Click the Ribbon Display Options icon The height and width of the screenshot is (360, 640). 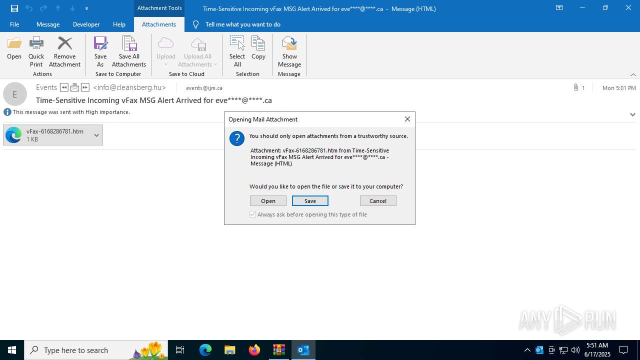point(559,8)
